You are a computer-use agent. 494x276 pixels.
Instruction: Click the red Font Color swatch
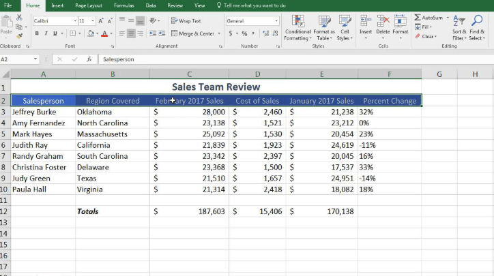104,33
